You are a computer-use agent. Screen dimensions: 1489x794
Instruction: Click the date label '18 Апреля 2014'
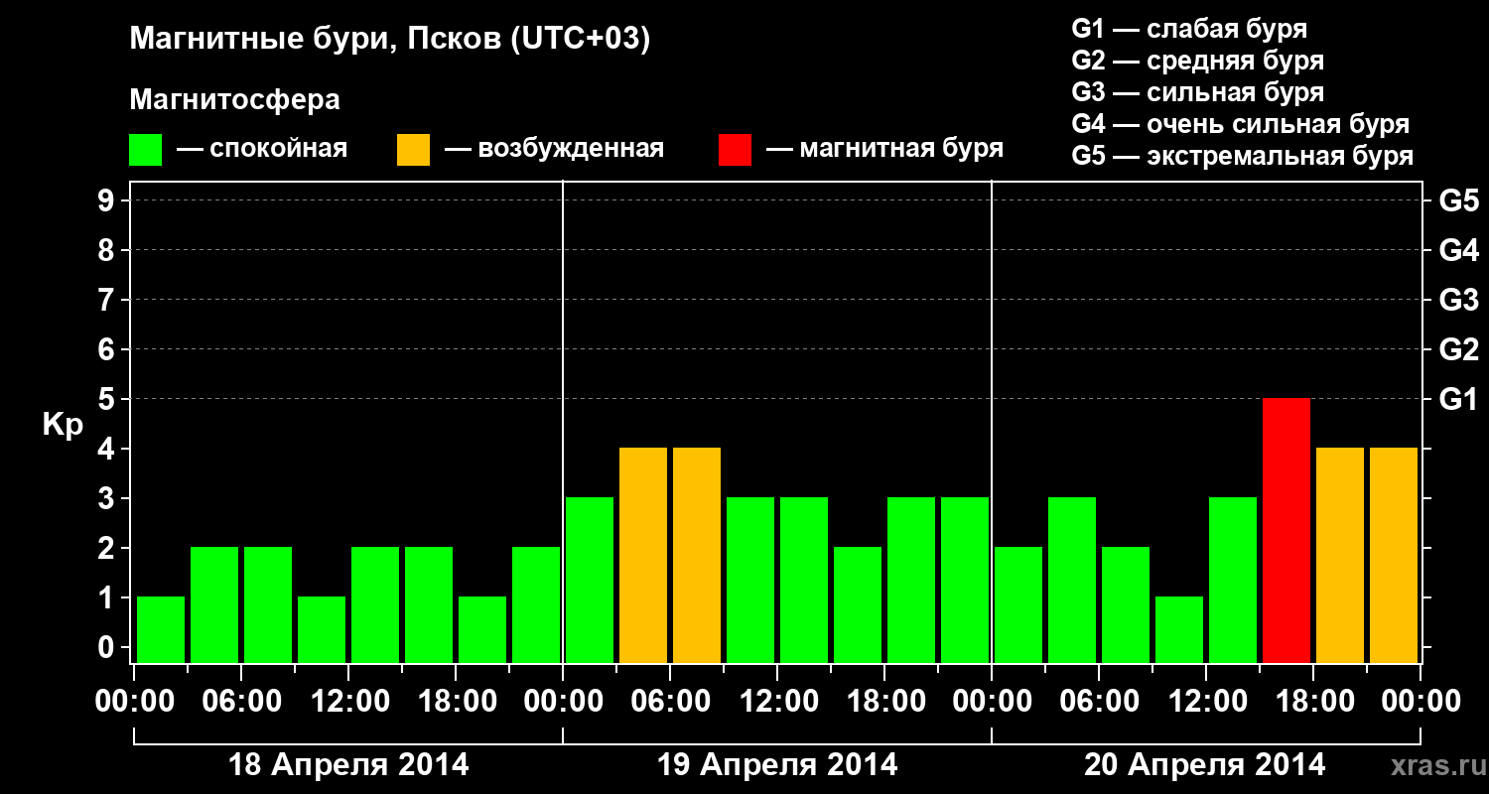[348, 765]
